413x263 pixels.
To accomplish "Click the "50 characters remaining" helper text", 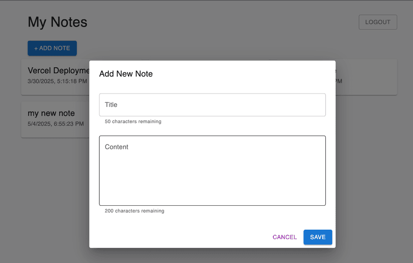I will (133, 122).
